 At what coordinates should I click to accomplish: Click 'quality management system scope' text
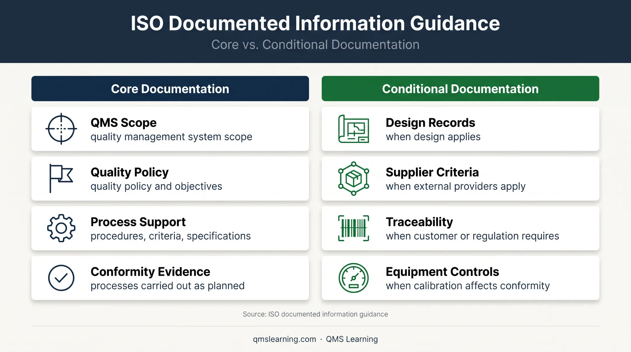coord(171,137)
